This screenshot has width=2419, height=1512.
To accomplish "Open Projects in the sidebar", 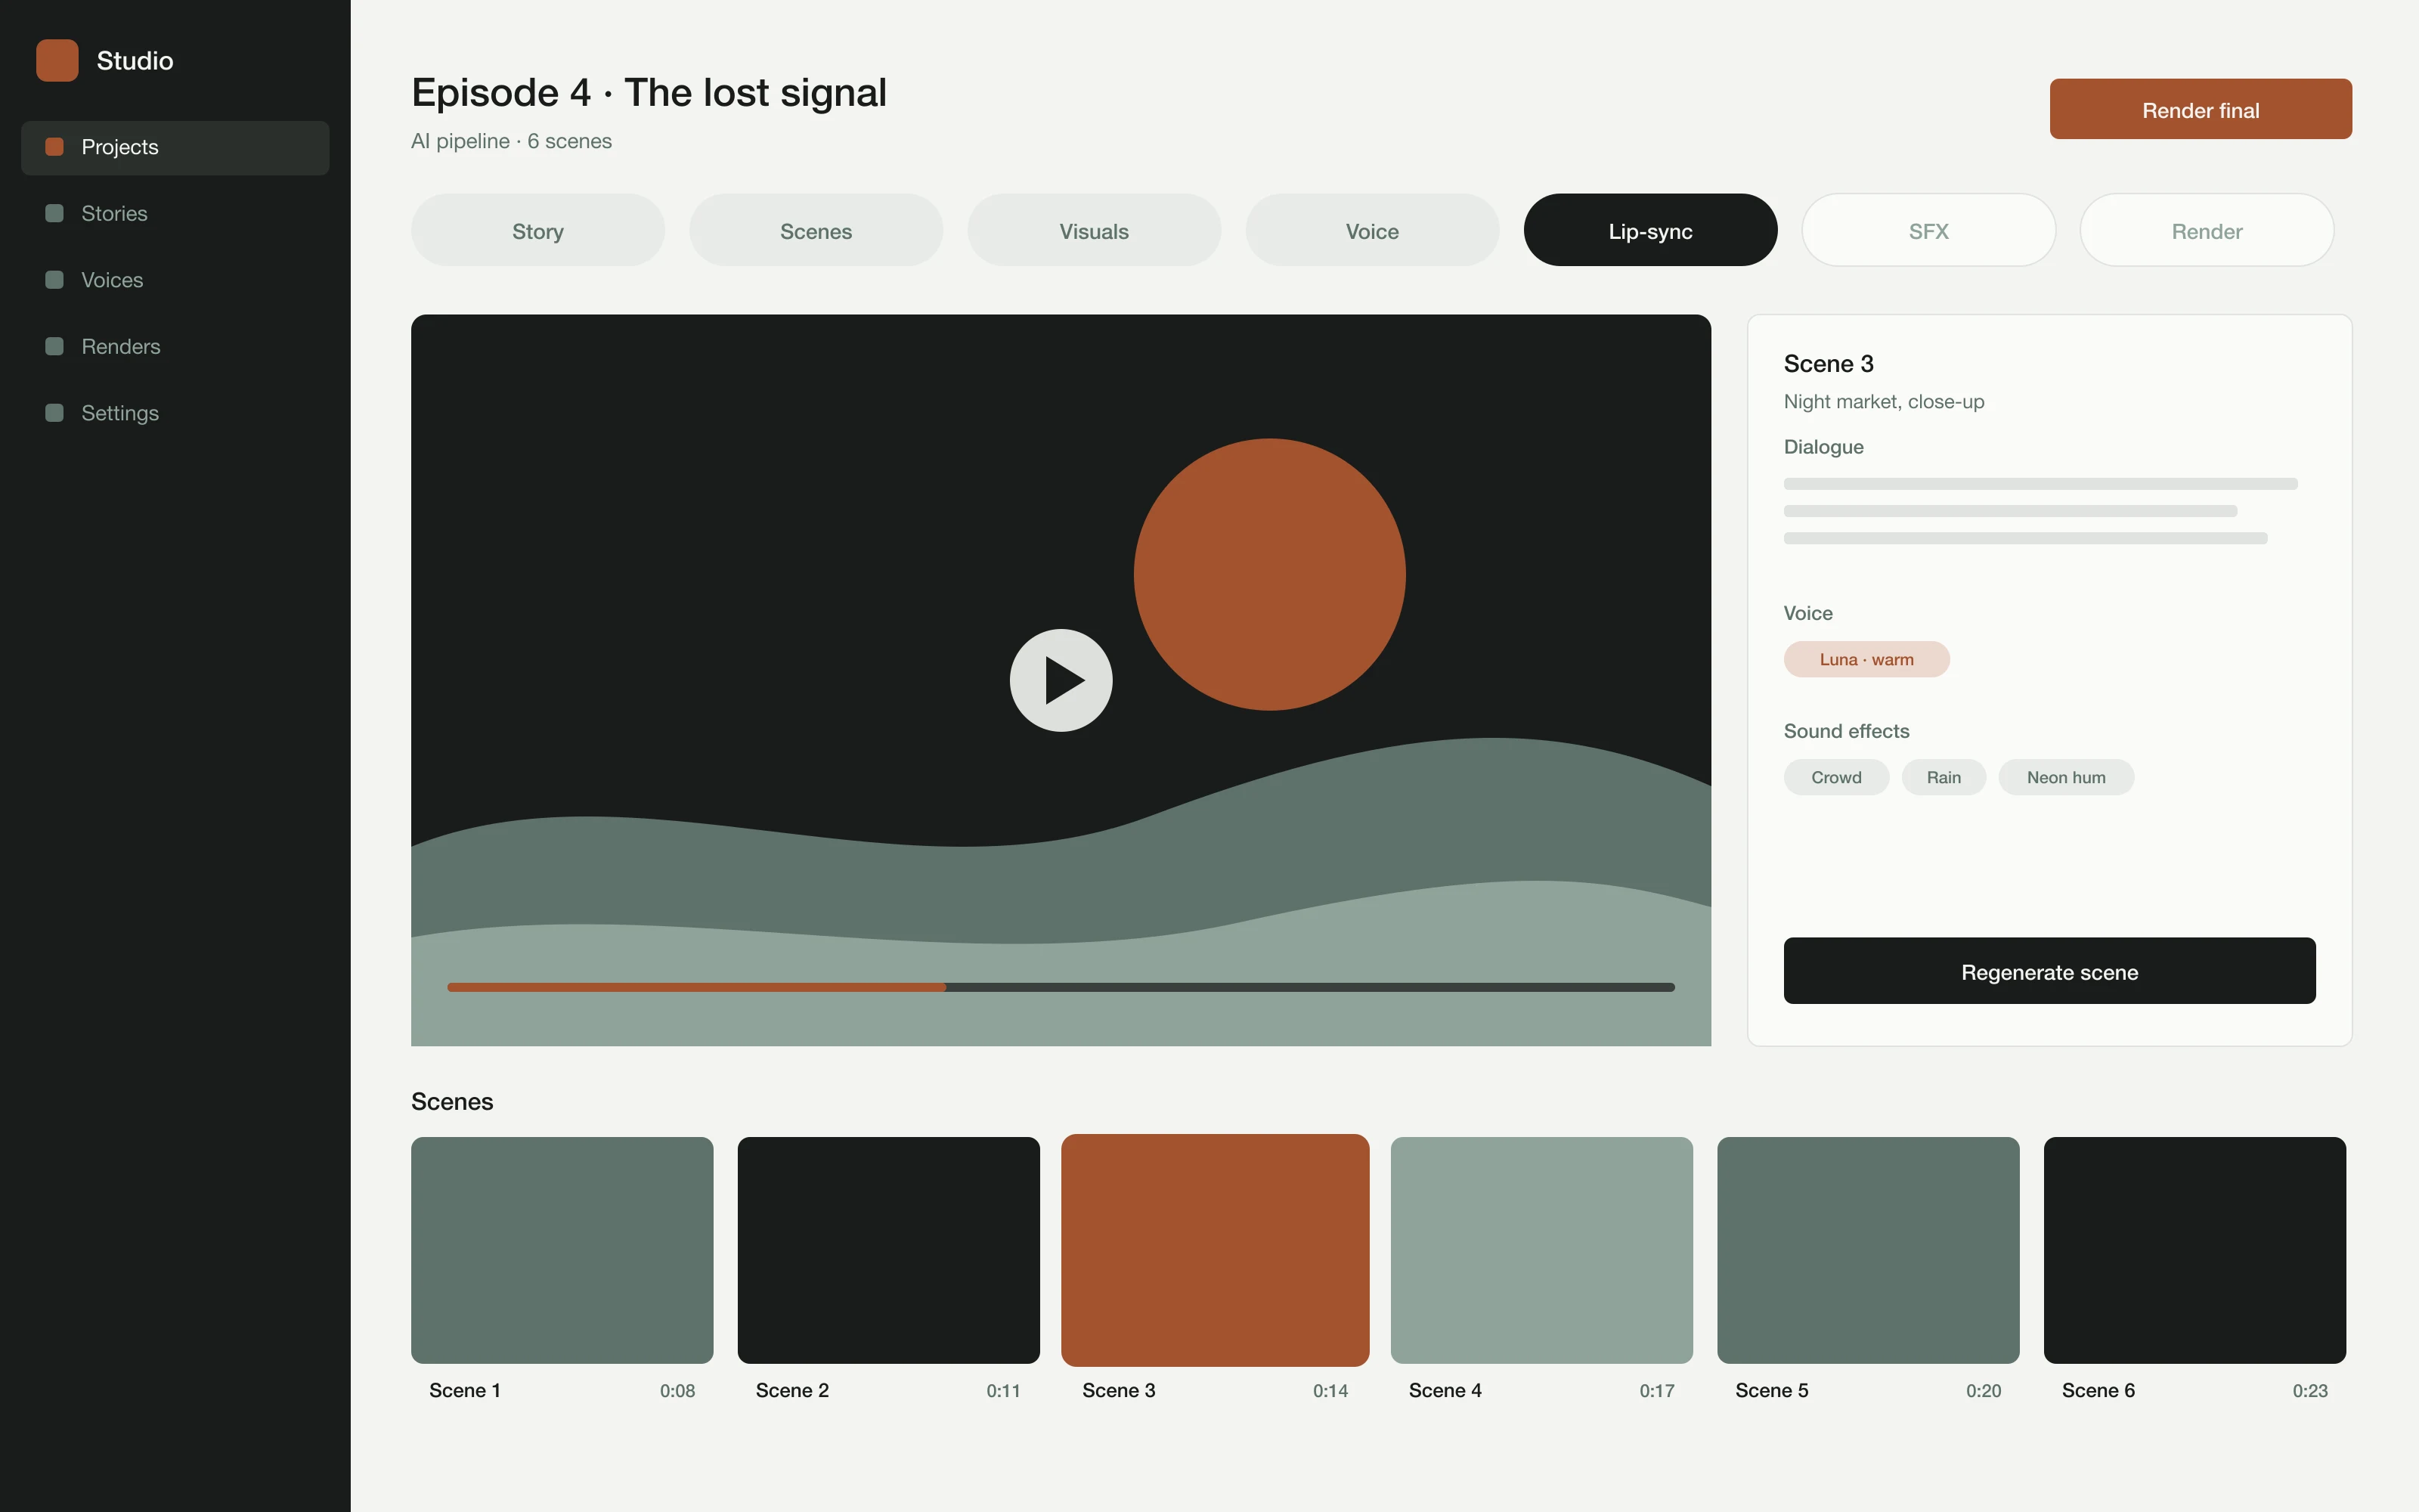I will pyautogui.click(x=175, y=147).
